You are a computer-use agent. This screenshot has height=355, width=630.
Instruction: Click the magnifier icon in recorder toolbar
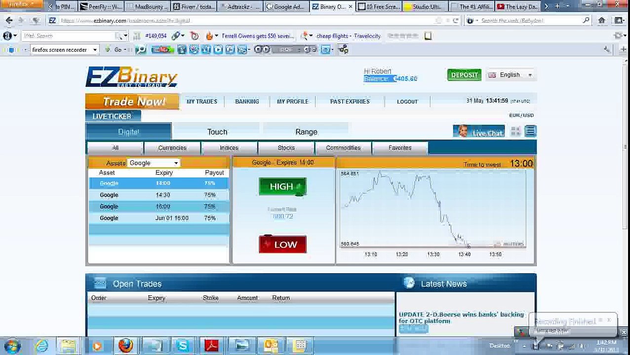pyautogui.click(x=141, y=49)
